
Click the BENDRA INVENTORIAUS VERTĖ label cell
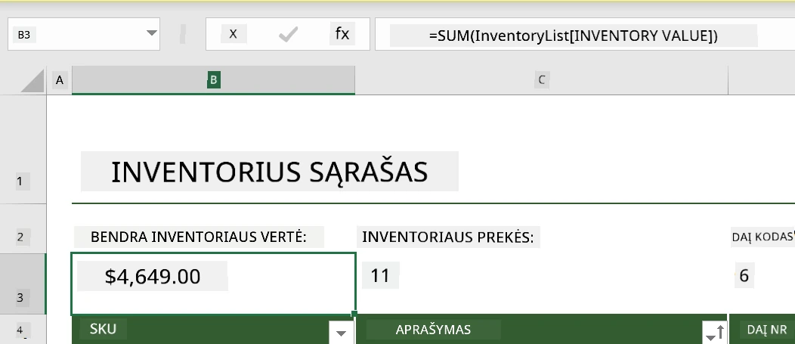click(199, 237)
